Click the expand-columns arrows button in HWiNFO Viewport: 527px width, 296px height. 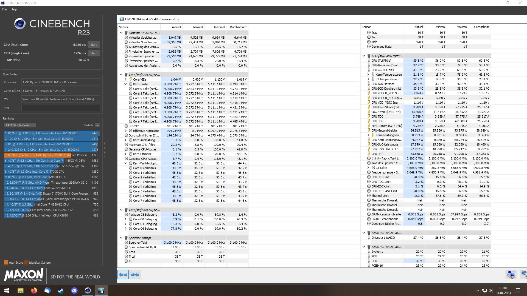pyautogui.click(x=123, y=275)
